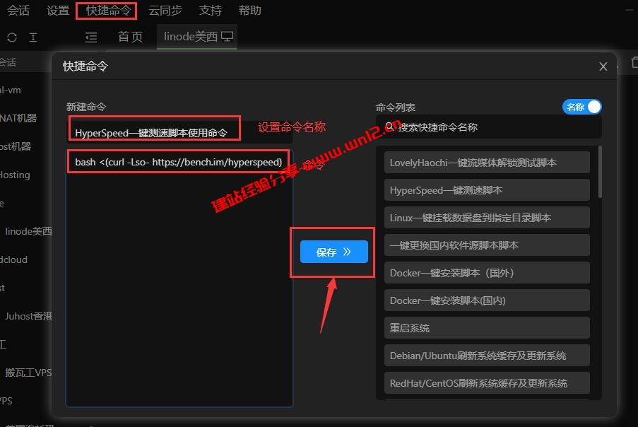Select Docker一键安装脚本(国内) from command list

[486, 300]
